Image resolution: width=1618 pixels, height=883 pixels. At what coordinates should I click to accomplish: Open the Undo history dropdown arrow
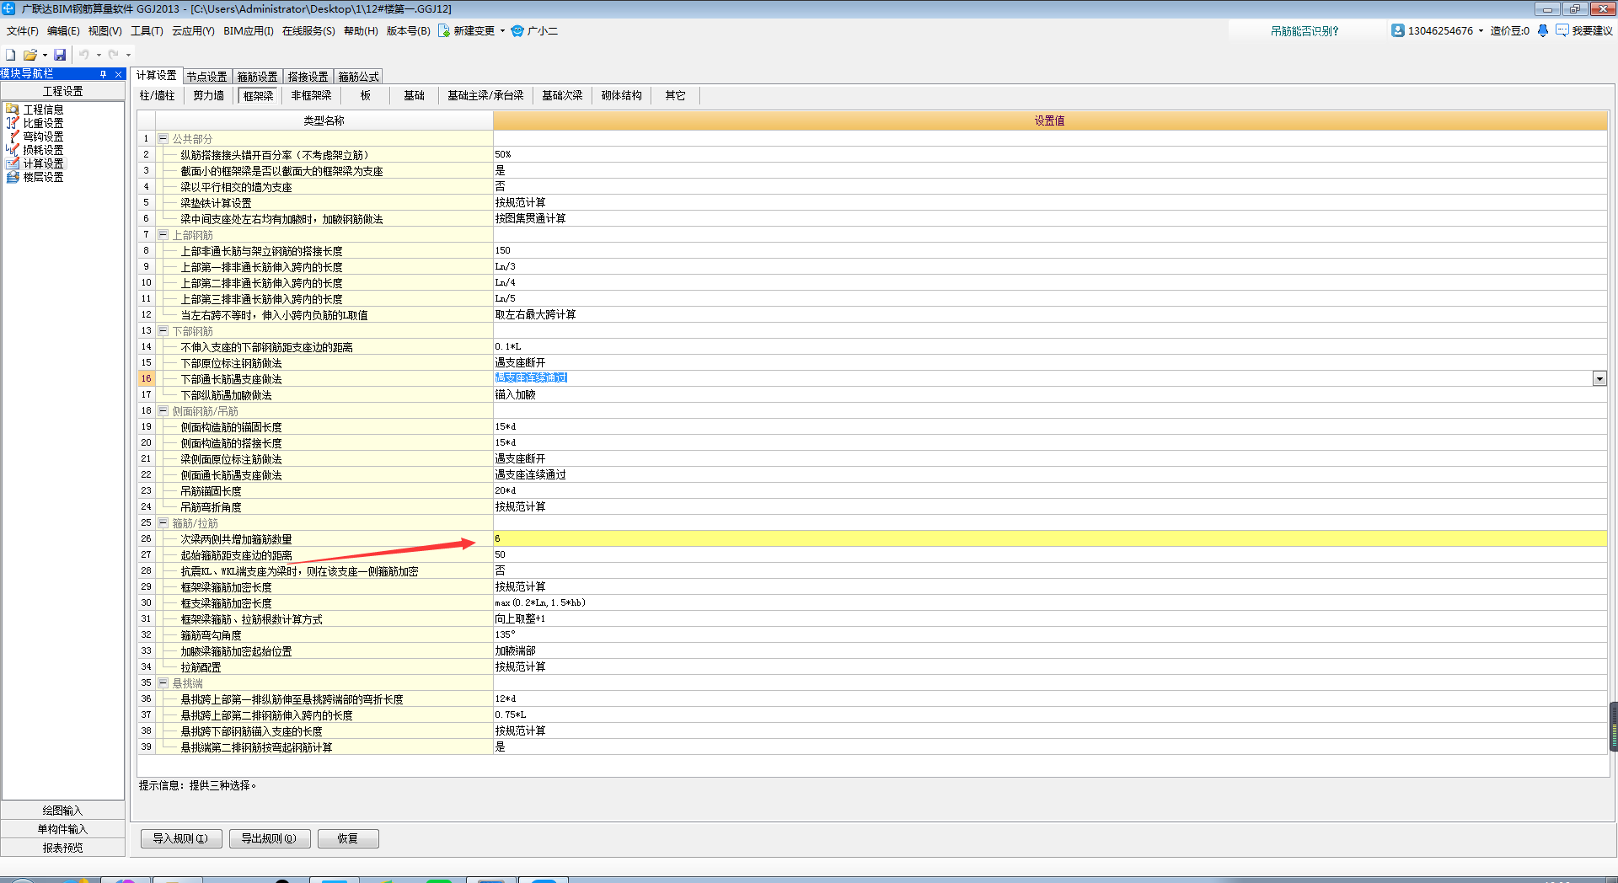99,55
